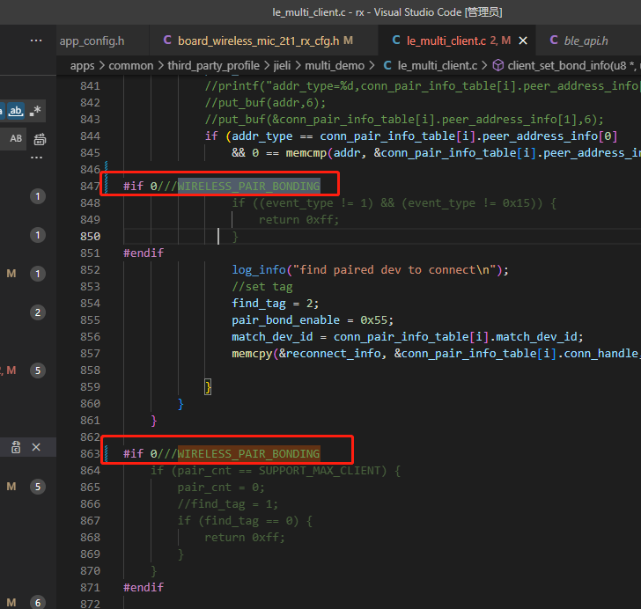Click M status on le_multi_client.c tab
The width and height of the screenshot is (641, 609).
pos(505,40)
